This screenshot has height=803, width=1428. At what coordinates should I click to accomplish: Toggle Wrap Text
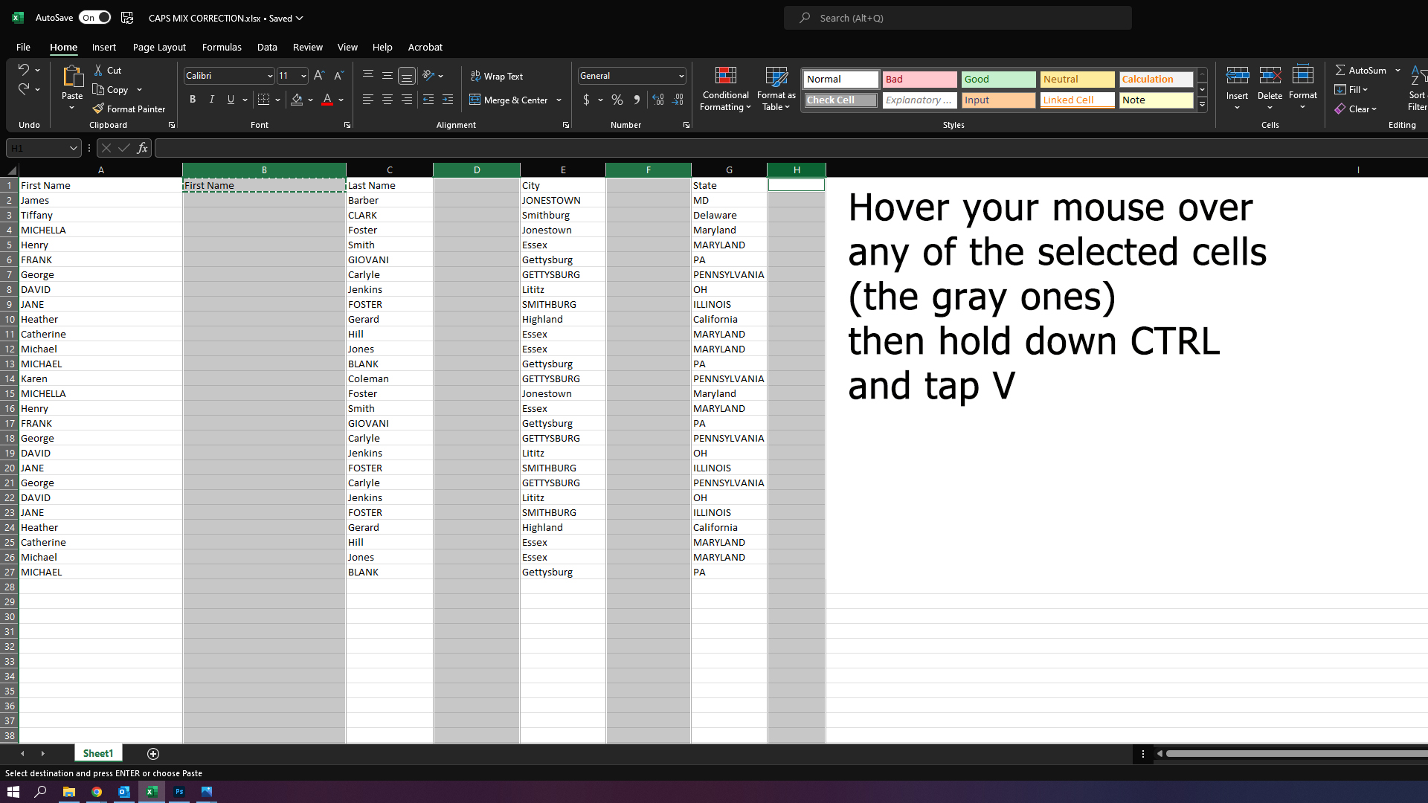(497, 76)
